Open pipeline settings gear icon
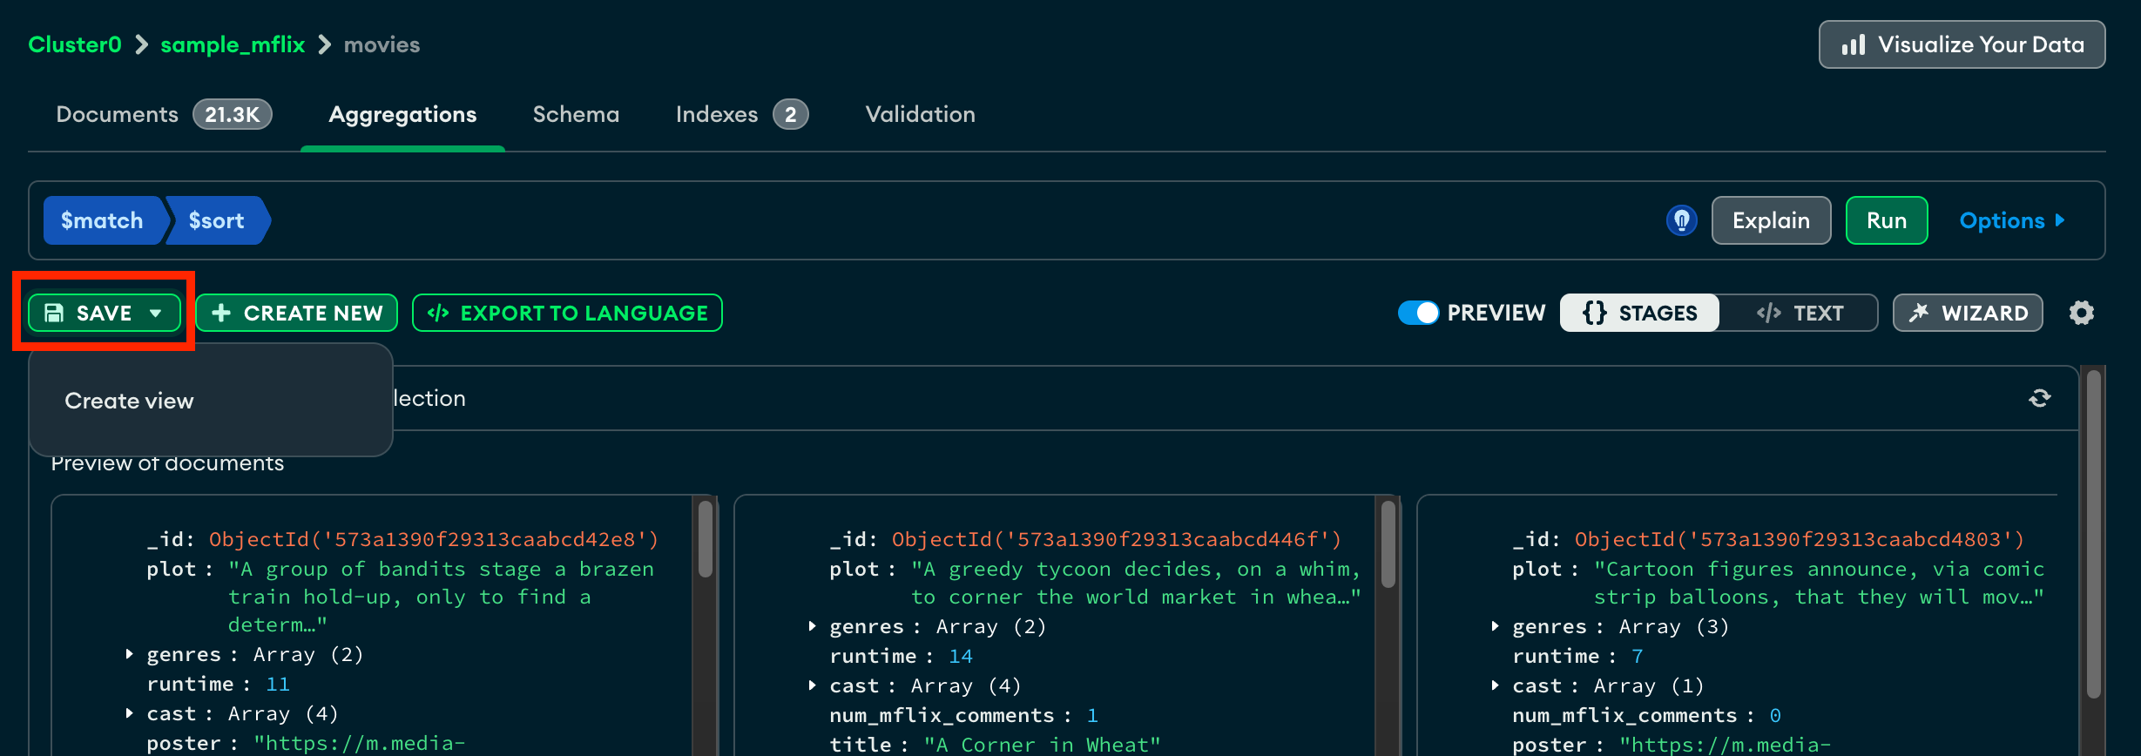The height and width of the screenshot is (756, 2141). (x=2081, y=313)
